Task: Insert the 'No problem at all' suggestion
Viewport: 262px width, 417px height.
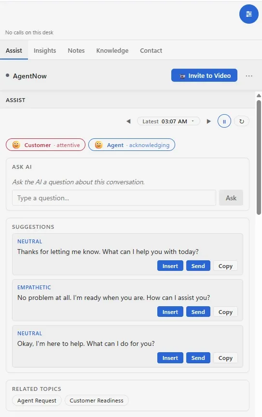Action: [170, 312]
